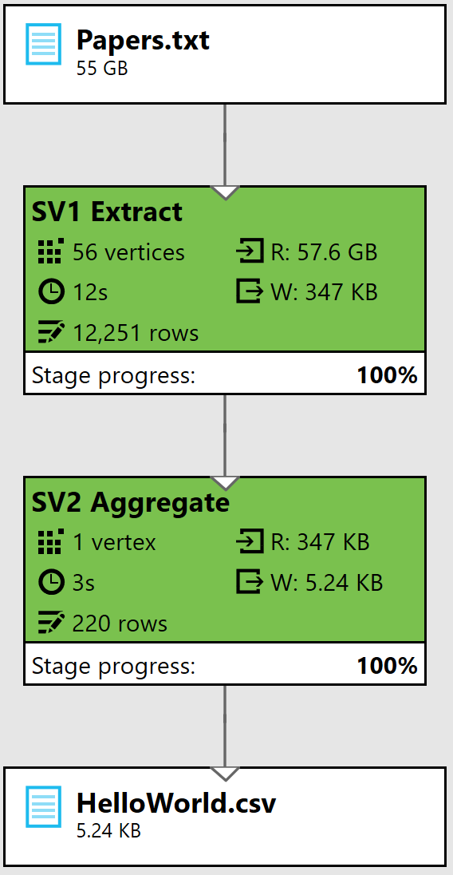Click the arrow connector entering SV1 Extract
This screenshot has height=875, width=453.
[225, 192]
